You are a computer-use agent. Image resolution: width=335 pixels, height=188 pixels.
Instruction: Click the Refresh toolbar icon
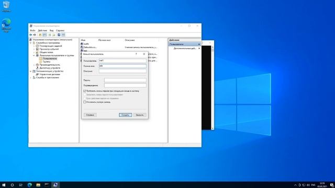(x=50, y=35)
